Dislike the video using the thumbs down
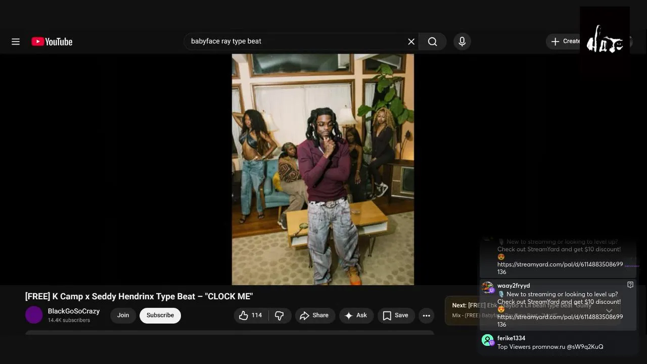This screenshot has width=647, height=364. pos(280,315)
